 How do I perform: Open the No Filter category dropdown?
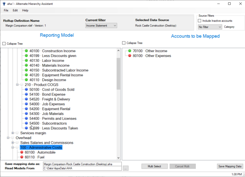pos(210,27)
